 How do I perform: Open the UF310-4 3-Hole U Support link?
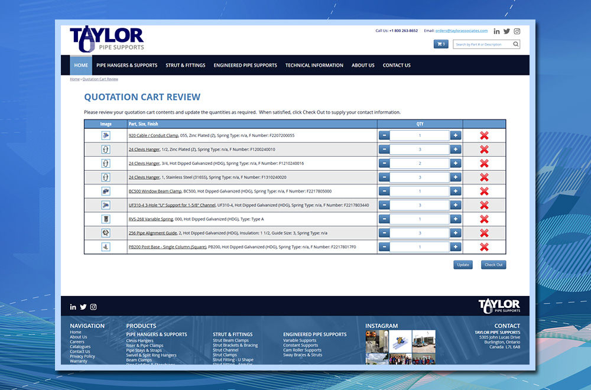click(172, 205)
